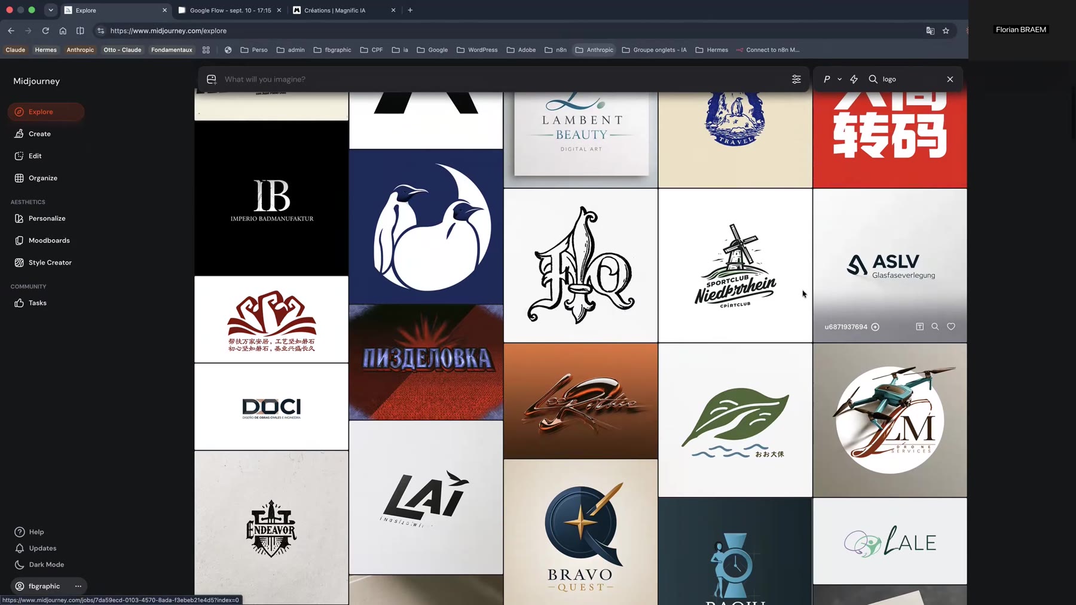Image resolution: width=1076 pixels, height=605 pixels.
Task: Go to the browser home page
Action: (63, 30)
